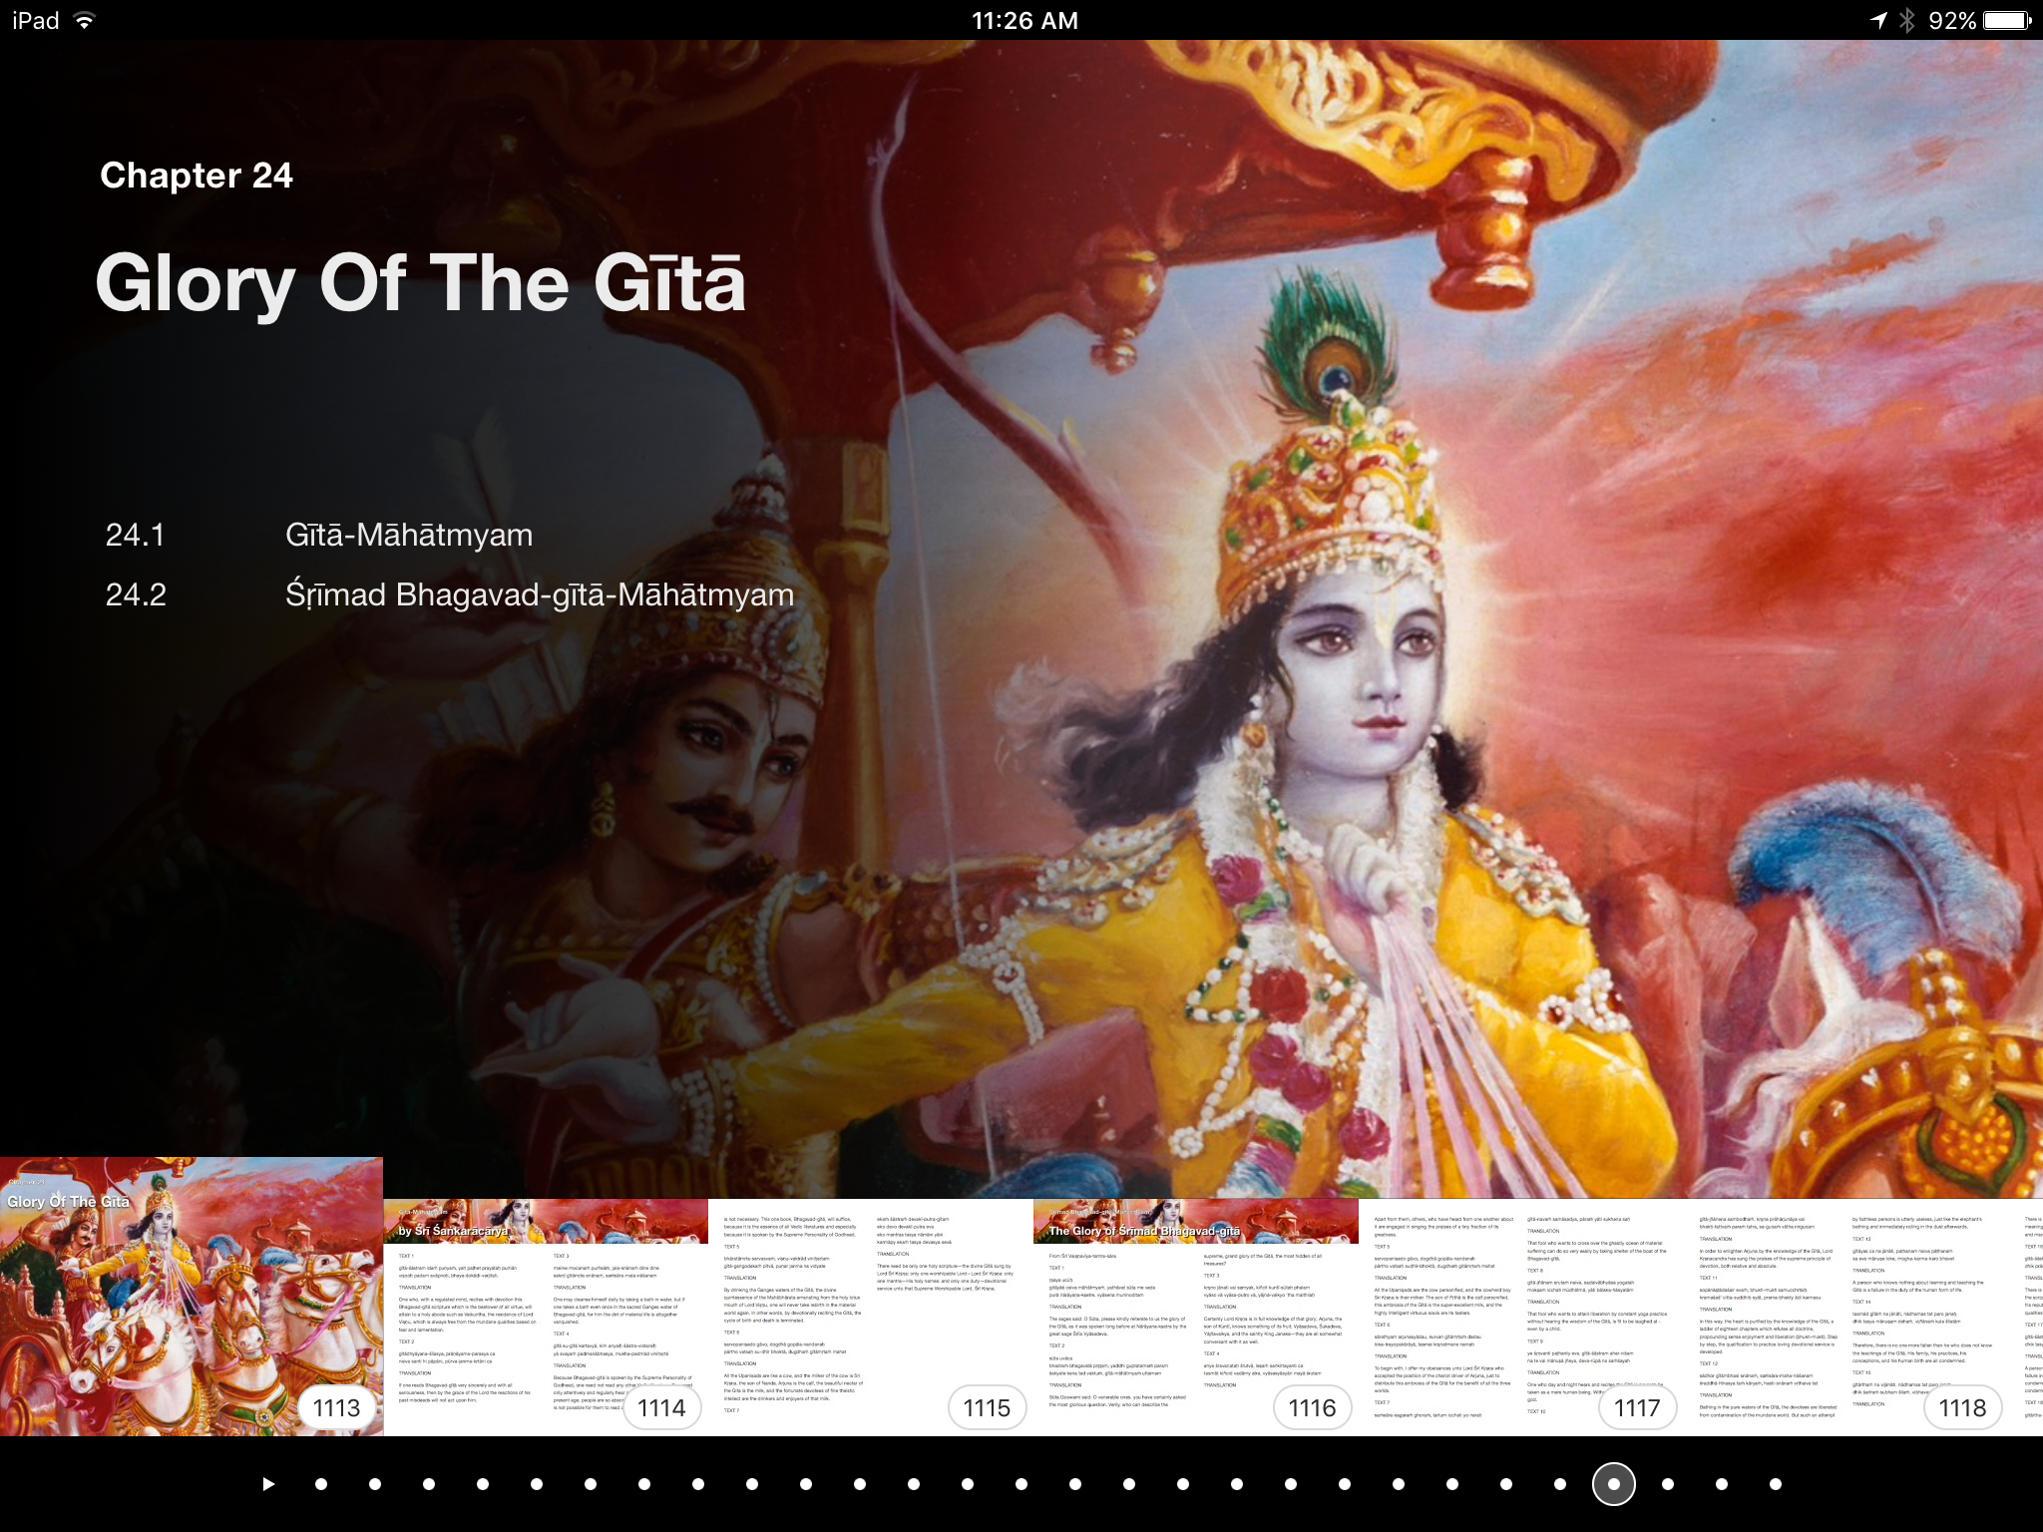Tap the battery indicator in status bar
2043x1532 pixels.
(2006, 21)
